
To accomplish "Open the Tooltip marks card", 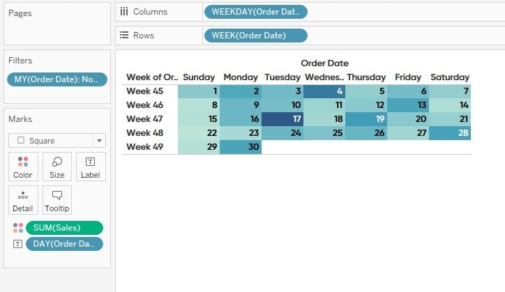I will coord(57,200).
